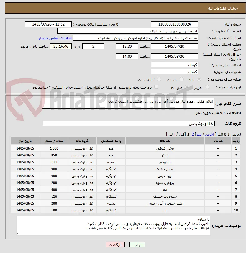
Task: Click the unit بسته in ماکارونی row
Action: (111, 162)
